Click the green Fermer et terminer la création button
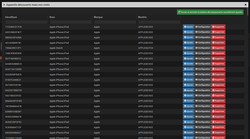250x139 pixels. click(210, 12)
